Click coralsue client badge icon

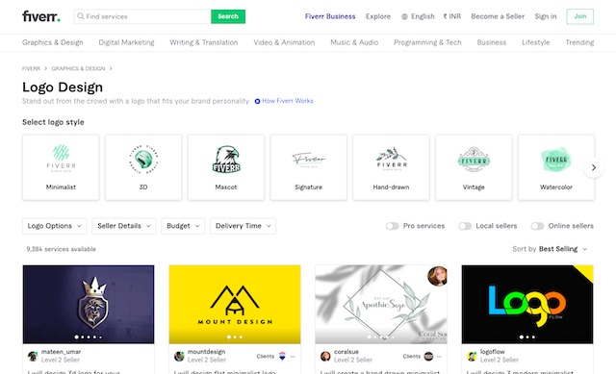(428, 356)
